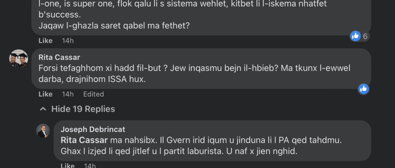Open Rita Cassar's profile from her comment name

pos(59,58)
